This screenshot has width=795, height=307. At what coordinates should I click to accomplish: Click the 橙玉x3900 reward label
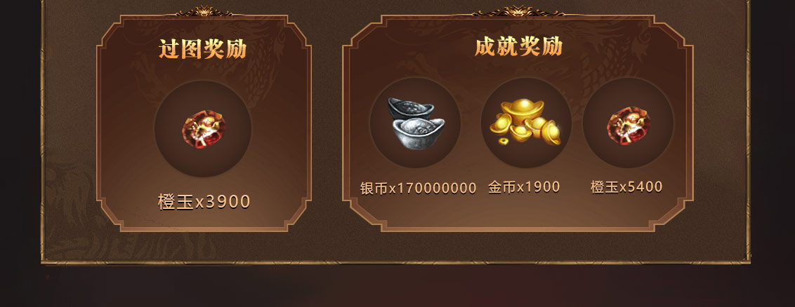coord(204,202)
